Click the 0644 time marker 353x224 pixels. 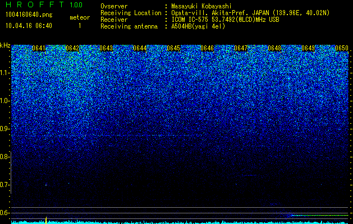(140, 48)
